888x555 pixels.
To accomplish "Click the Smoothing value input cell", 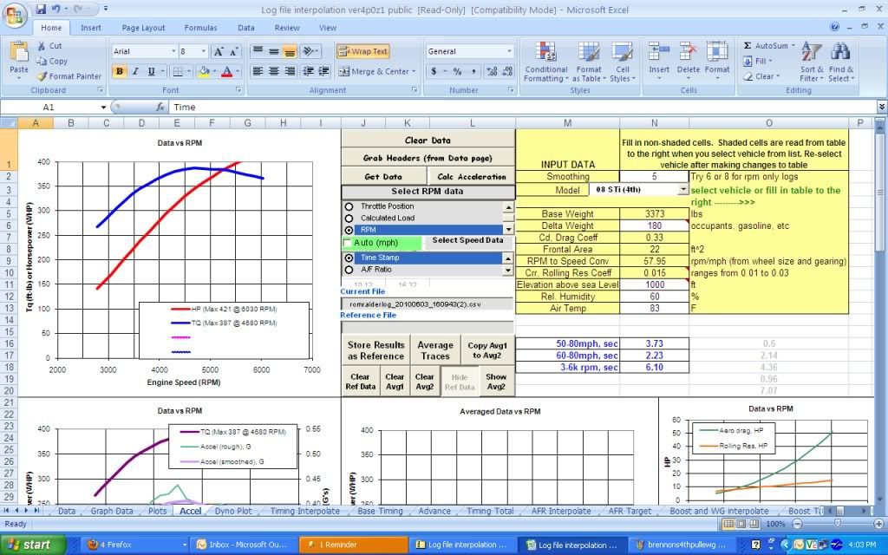I will (x=654, y=176).
